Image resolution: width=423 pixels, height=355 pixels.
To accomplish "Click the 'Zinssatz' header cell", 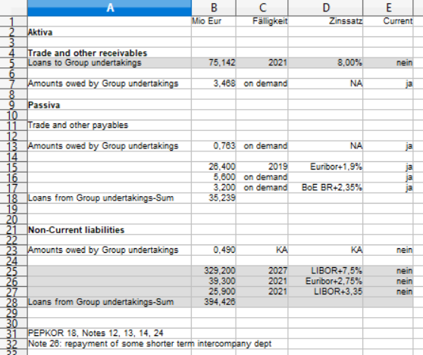I will click(326, 21).
